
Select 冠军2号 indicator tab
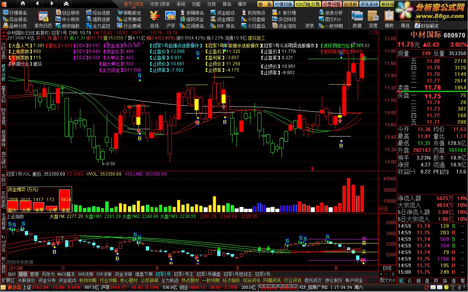click(263, 274)
